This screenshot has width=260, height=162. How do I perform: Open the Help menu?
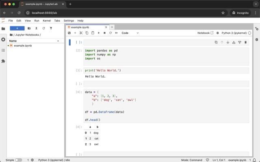click(80, 21)
